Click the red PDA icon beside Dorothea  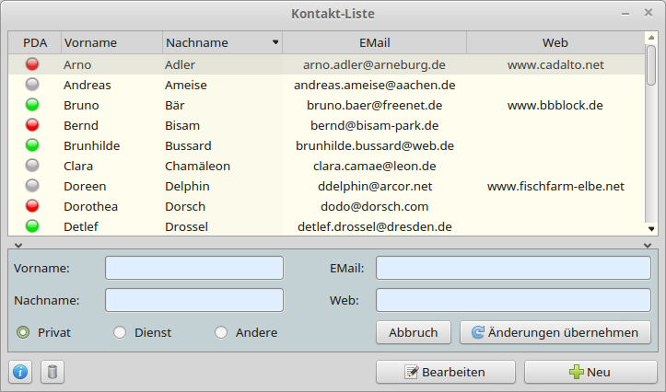click(x=32, y=206)
